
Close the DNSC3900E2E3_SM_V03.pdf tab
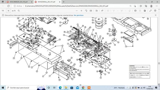click(32, 2)
